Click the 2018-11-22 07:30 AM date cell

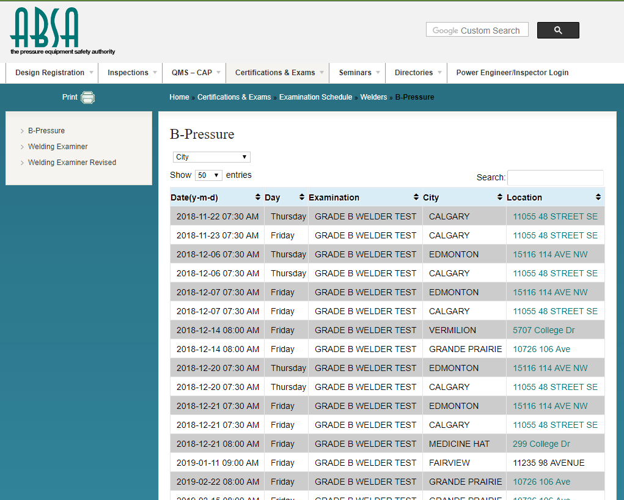(218, 216)
